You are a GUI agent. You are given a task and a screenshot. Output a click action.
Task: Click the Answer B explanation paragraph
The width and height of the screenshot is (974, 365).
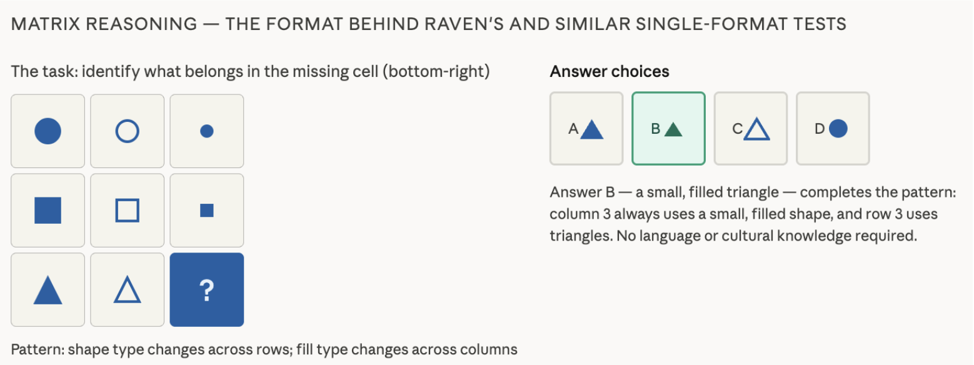click(753, 214)
